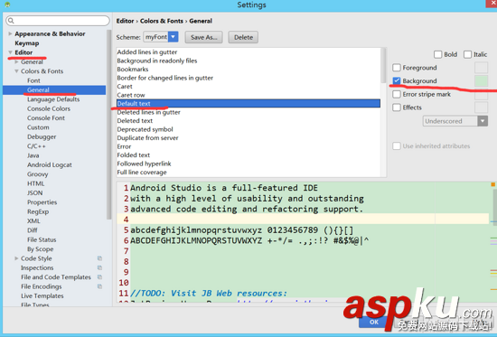Open Console Font settings

pos(46,118)
